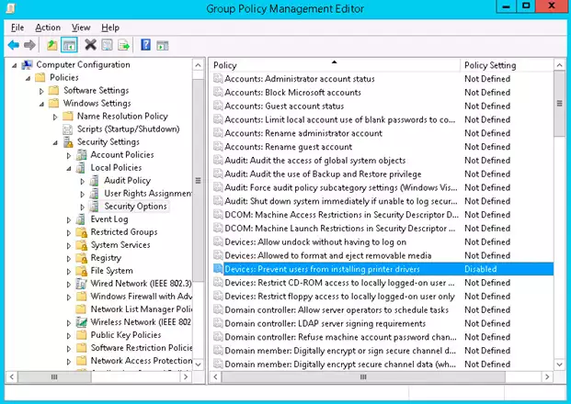Select the Audit Policy tree item

127,181
